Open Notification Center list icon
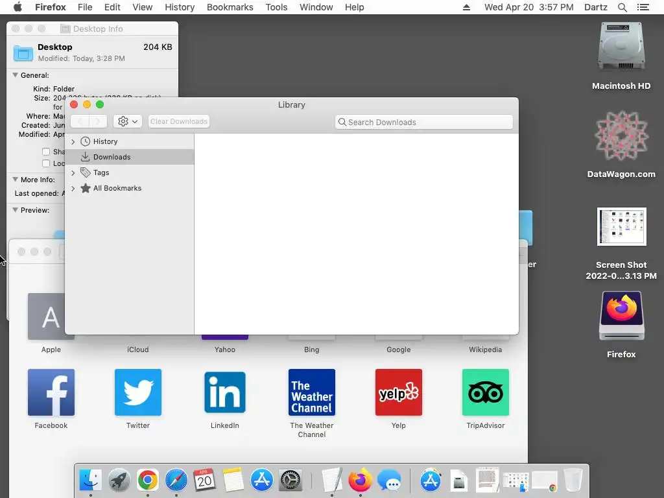664x498 pixels. click(643, 7)
